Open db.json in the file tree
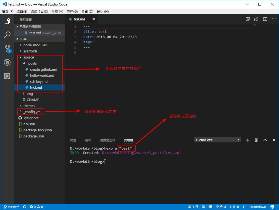 [x=29, y=124]
